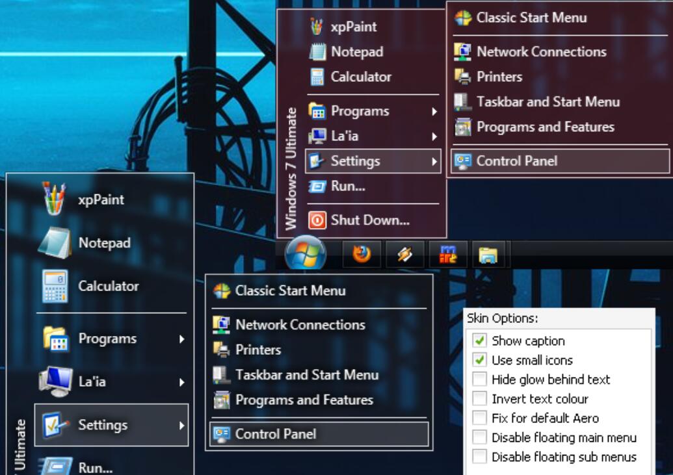Viewport: 673px width, 475px height.
Task: Open Calculator icon in the maroon start menu
Action: click(x=317, y=77)
